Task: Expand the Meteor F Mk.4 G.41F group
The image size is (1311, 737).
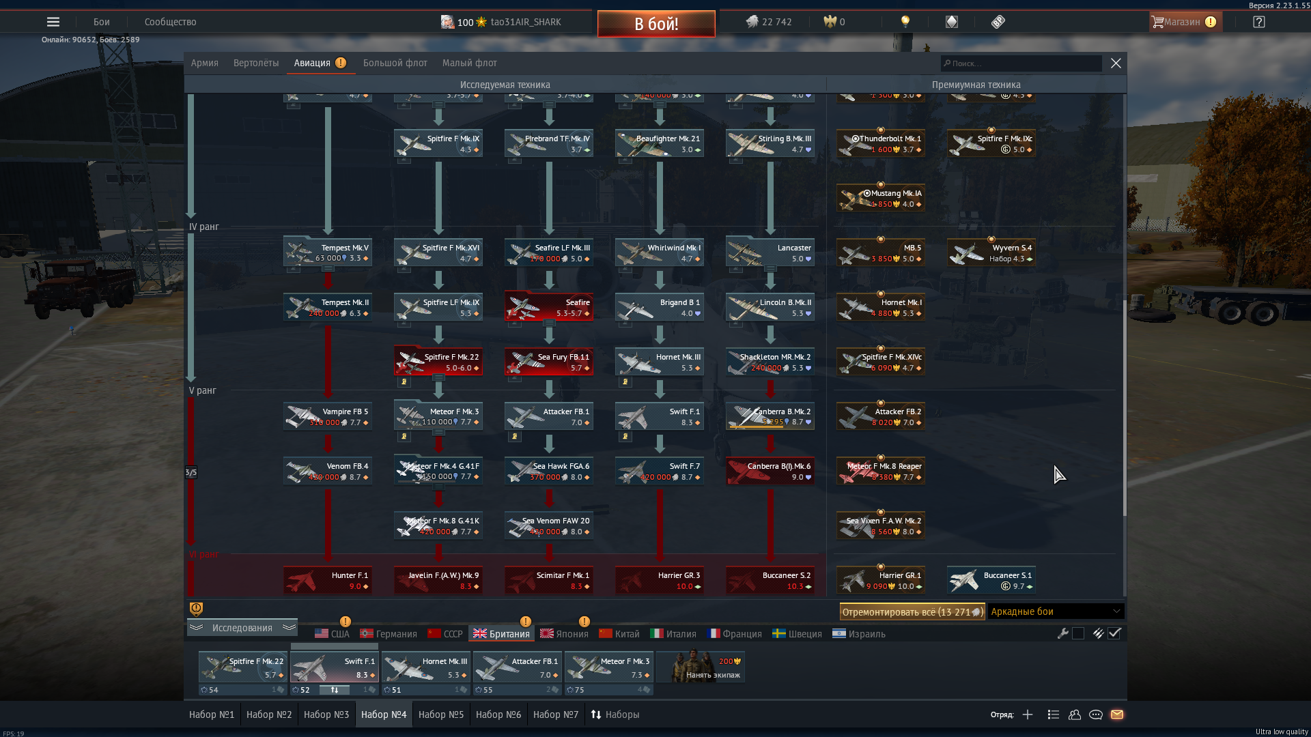Action: (x=438, y=487)
